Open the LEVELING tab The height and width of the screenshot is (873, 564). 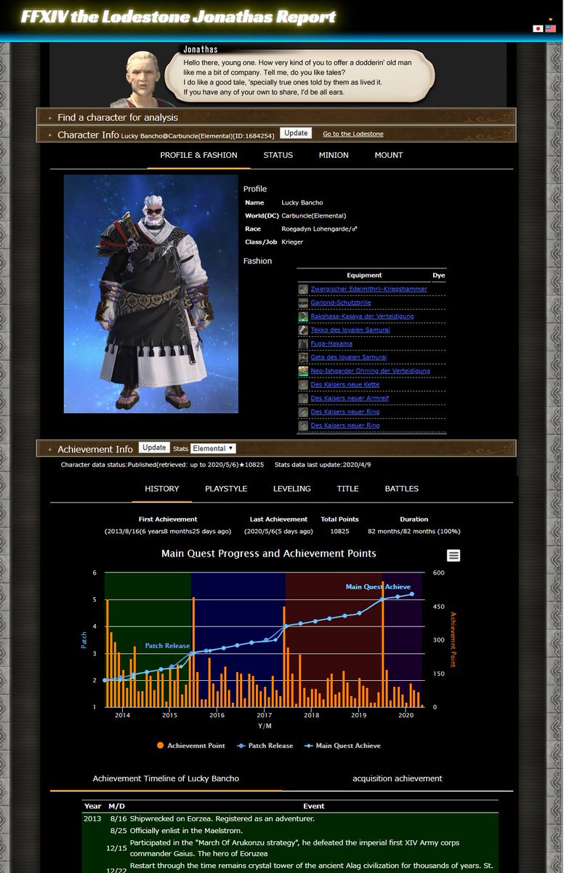pos(291,489)
